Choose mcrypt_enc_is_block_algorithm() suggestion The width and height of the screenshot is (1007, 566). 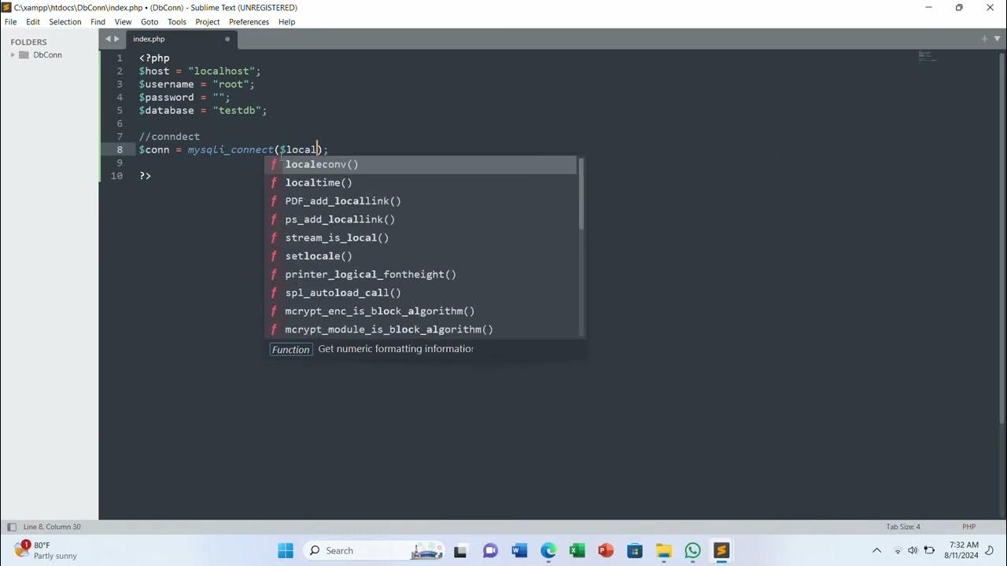pyautogui.click(x=421, y=311)
